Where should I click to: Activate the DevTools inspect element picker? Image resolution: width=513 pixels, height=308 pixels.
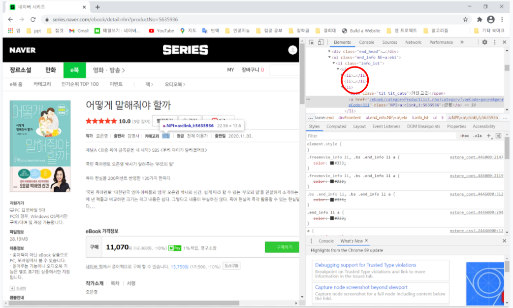(311, 42)
